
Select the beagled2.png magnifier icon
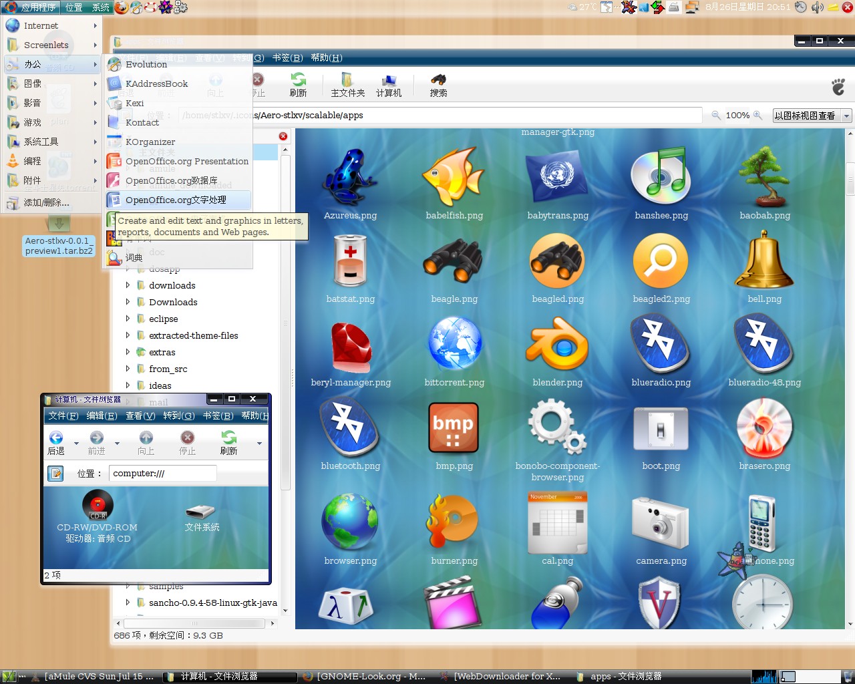click(661, 261)
